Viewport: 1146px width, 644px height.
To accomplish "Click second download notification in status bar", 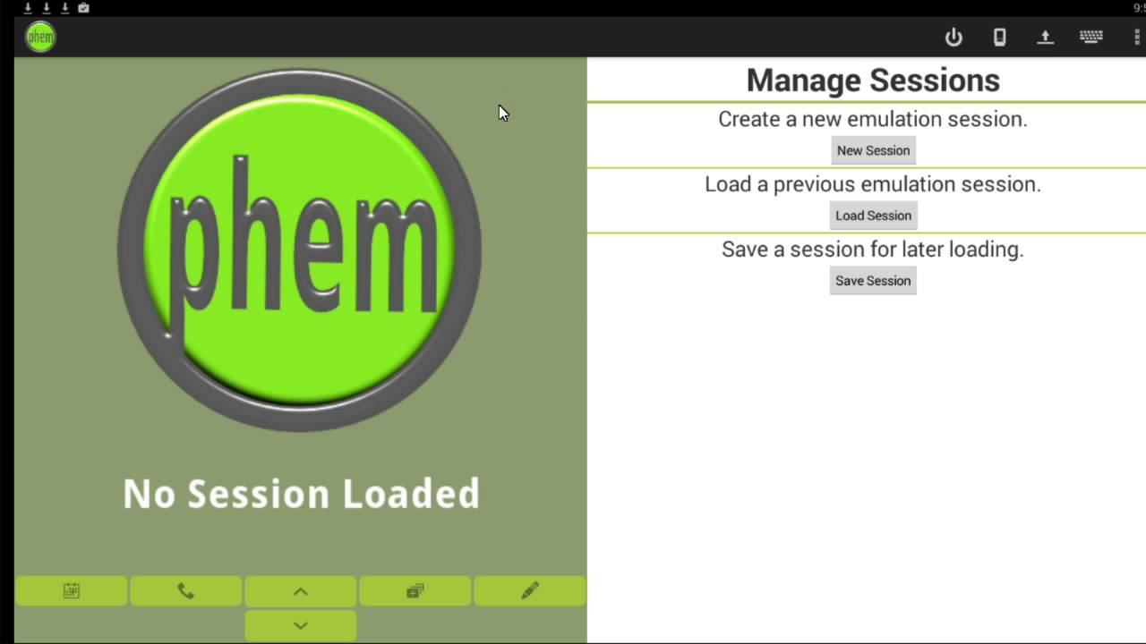I will click(x=47, y=8).
